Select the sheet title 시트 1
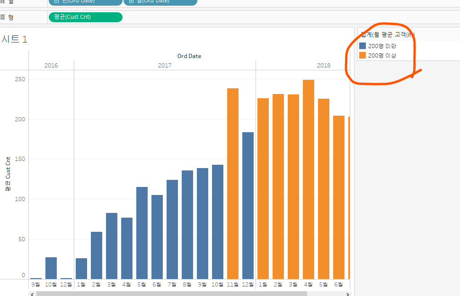The height and width of the screenshot is (296, 460). [14, 39]
